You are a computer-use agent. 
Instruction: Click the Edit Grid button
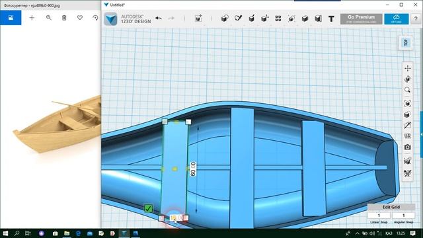391,207
